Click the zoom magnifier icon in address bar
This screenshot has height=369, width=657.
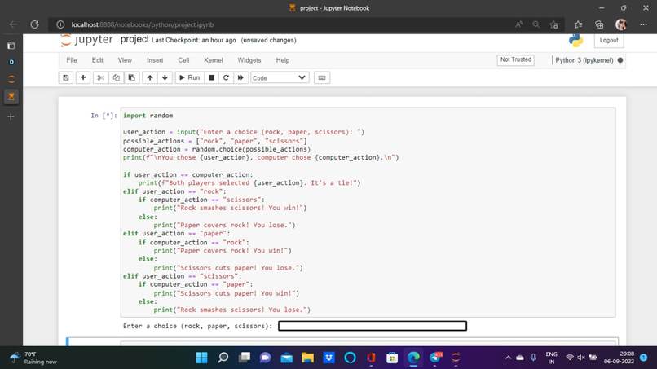point(536,24)
